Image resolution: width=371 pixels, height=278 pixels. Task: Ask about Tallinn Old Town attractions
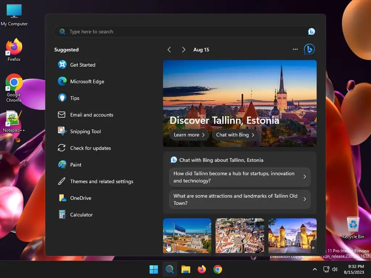240,199
